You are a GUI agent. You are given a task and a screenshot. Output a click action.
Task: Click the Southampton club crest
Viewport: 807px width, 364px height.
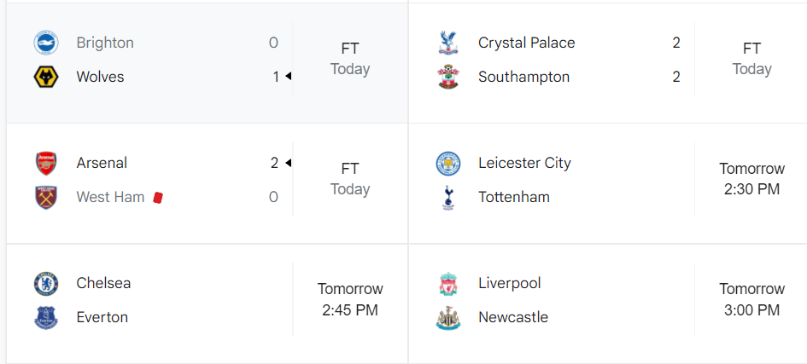(x=447, y=77)
